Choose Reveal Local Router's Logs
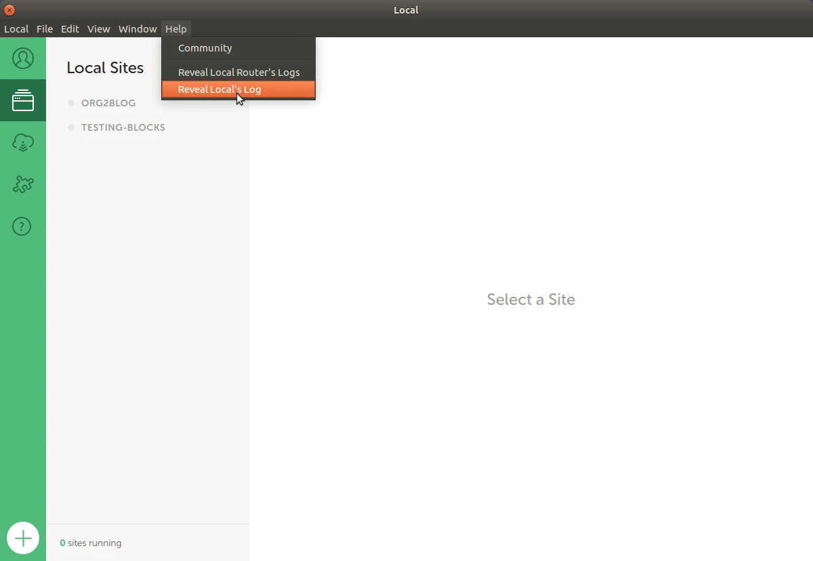813x561 pixels. tap(238, 72)
